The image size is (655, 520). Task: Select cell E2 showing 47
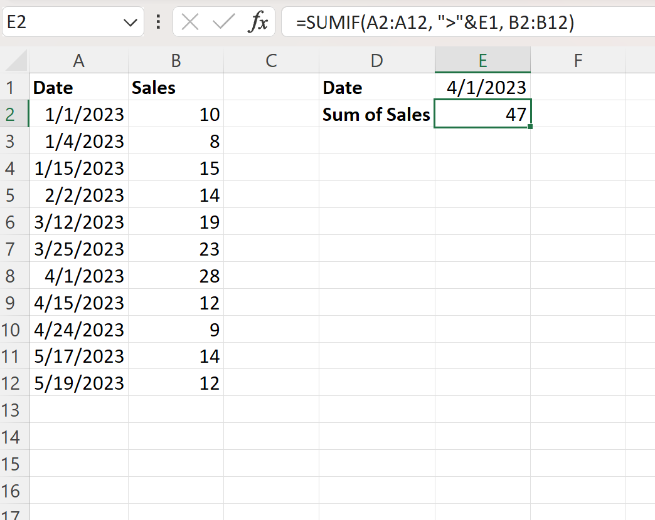point(482,115)
